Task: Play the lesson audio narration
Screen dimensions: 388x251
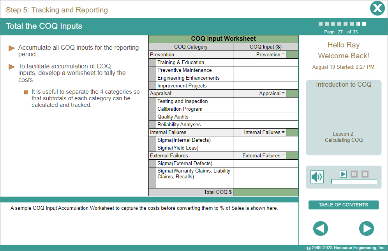Action: 343,174
